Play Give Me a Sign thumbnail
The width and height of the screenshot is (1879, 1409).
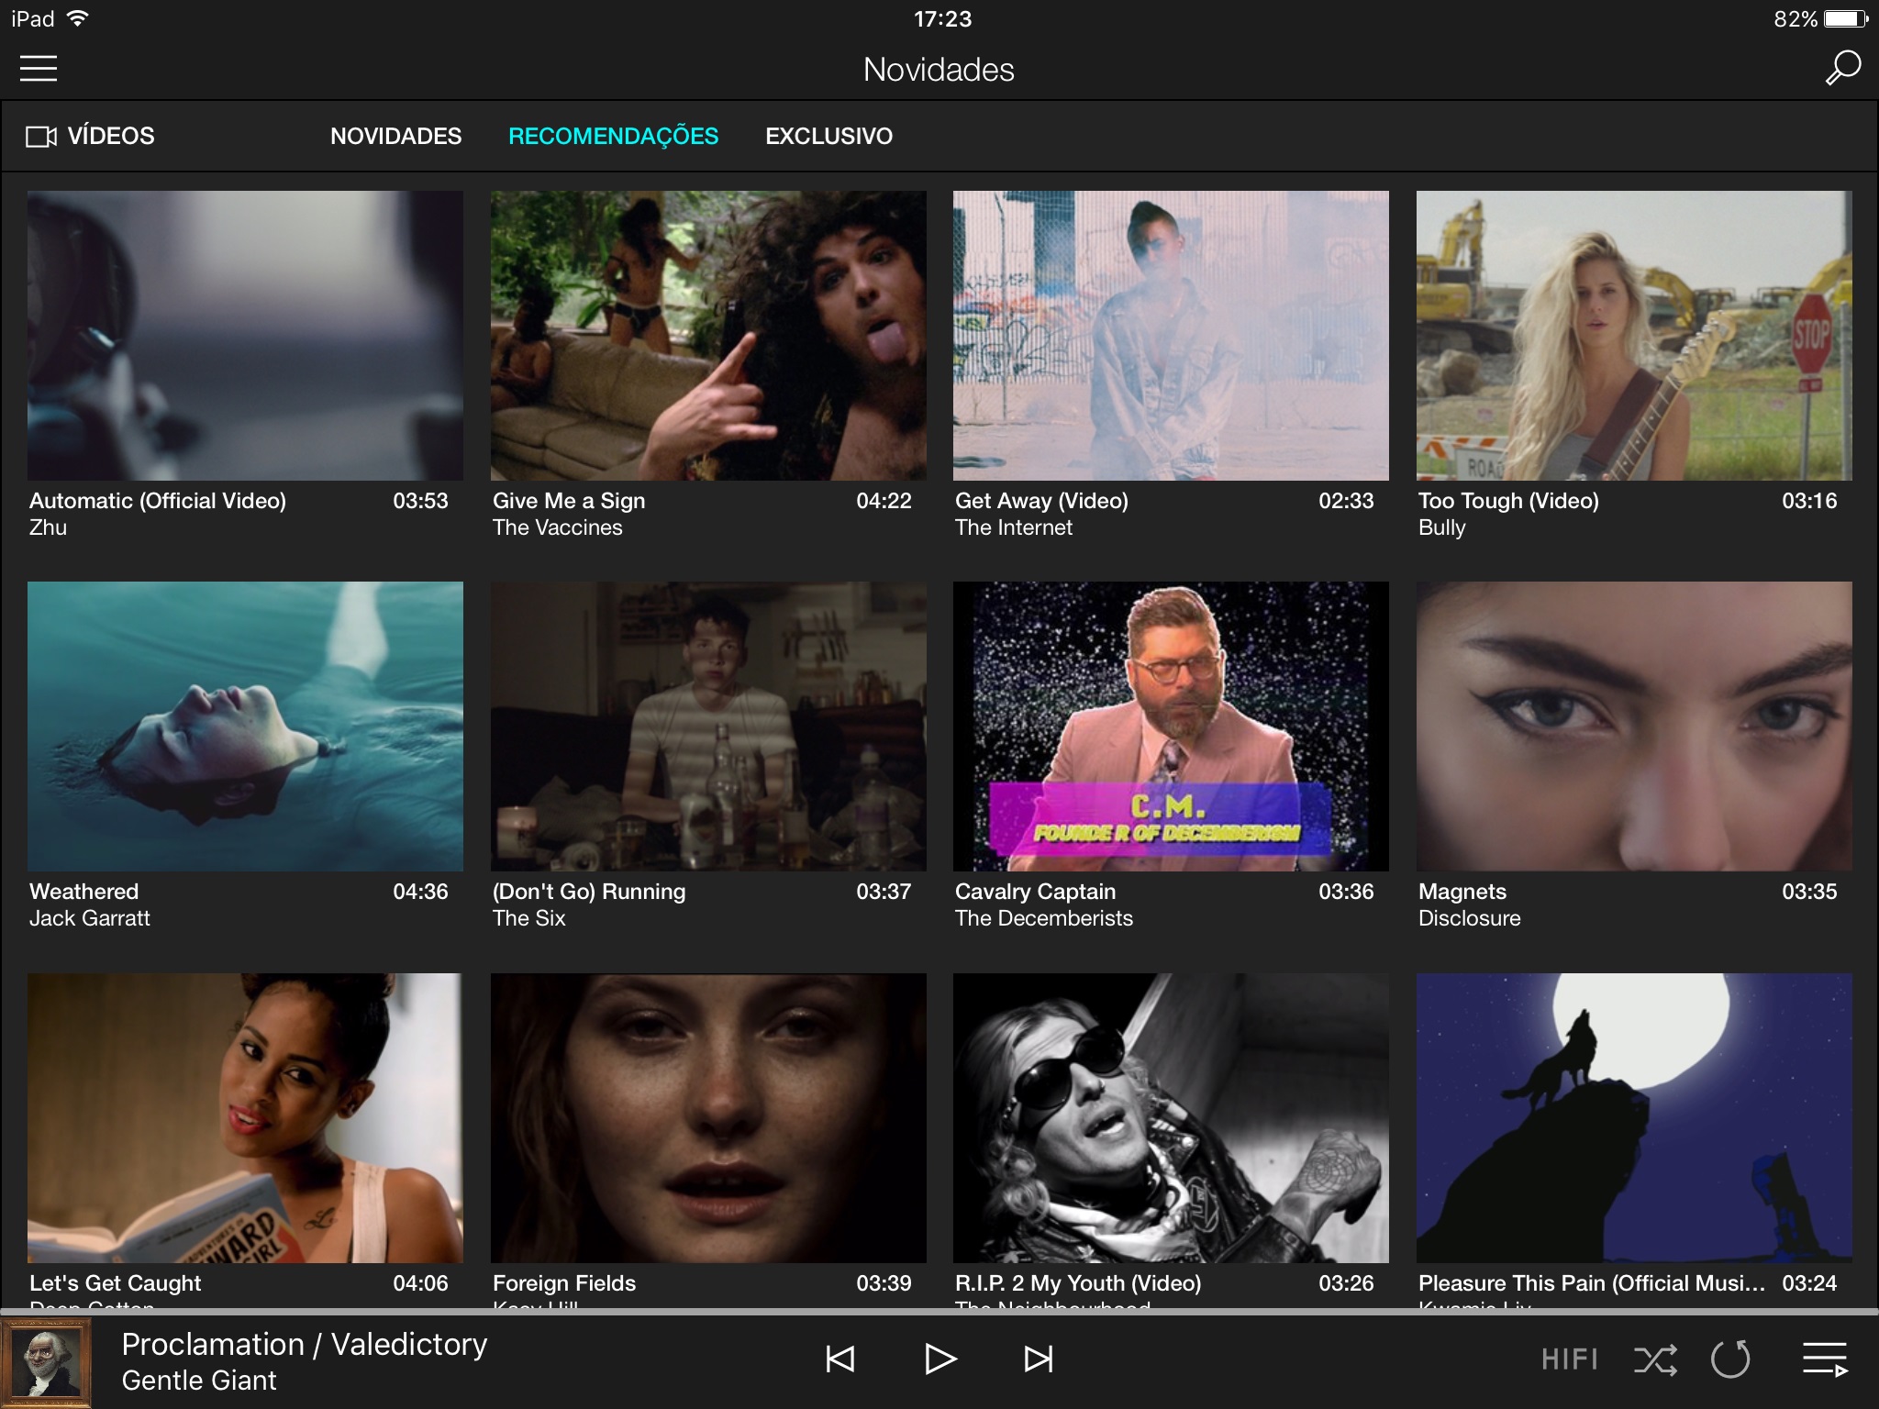(x=708, y=336)
